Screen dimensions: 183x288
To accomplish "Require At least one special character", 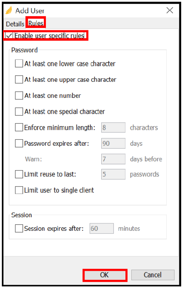I will (19, 111).
